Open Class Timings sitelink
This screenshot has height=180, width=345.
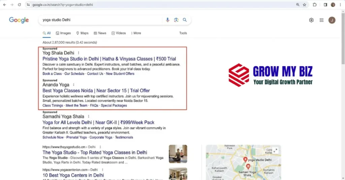coord(53,105)
